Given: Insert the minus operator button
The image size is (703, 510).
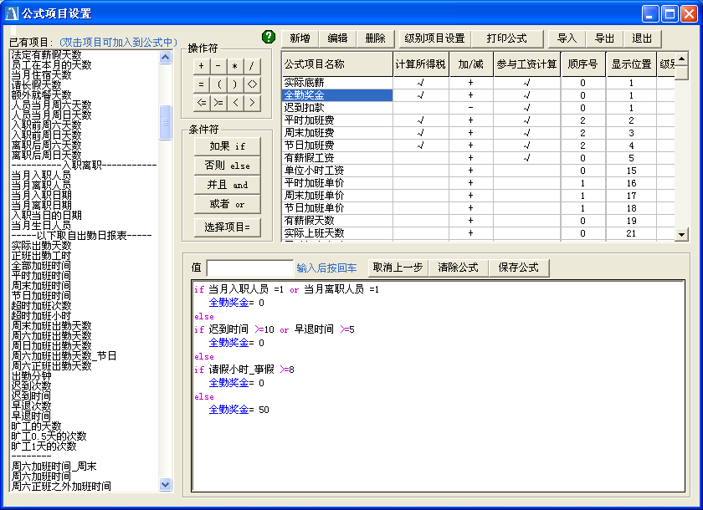Looking at the screenshot, I should (218, 65).
